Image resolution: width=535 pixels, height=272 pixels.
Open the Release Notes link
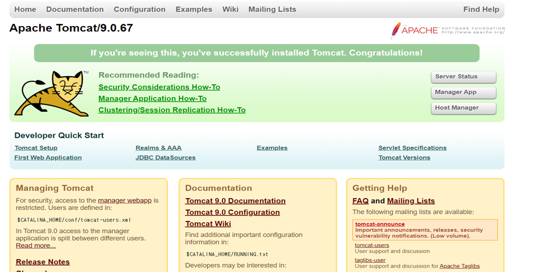[x=43, y=262]
